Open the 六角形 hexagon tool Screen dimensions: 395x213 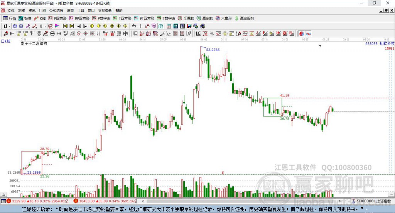click(224, 18)
